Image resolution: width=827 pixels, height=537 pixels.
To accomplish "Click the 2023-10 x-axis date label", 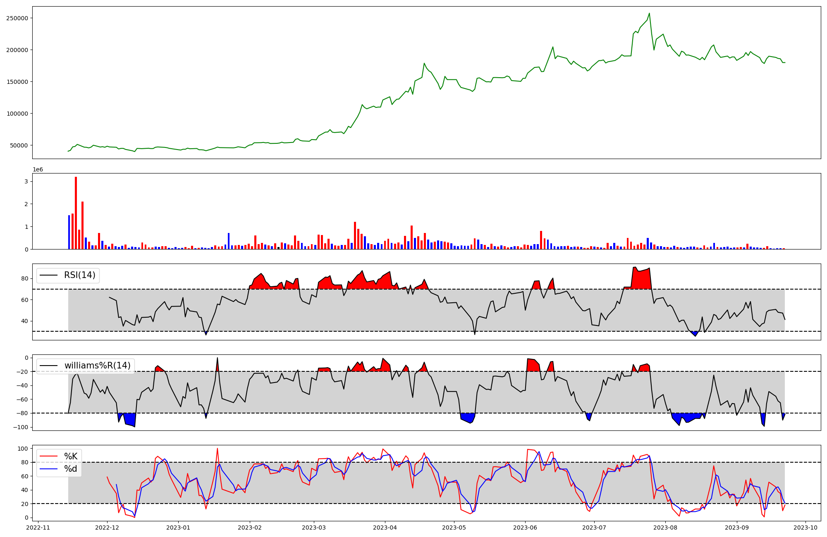I will (805, 527).
